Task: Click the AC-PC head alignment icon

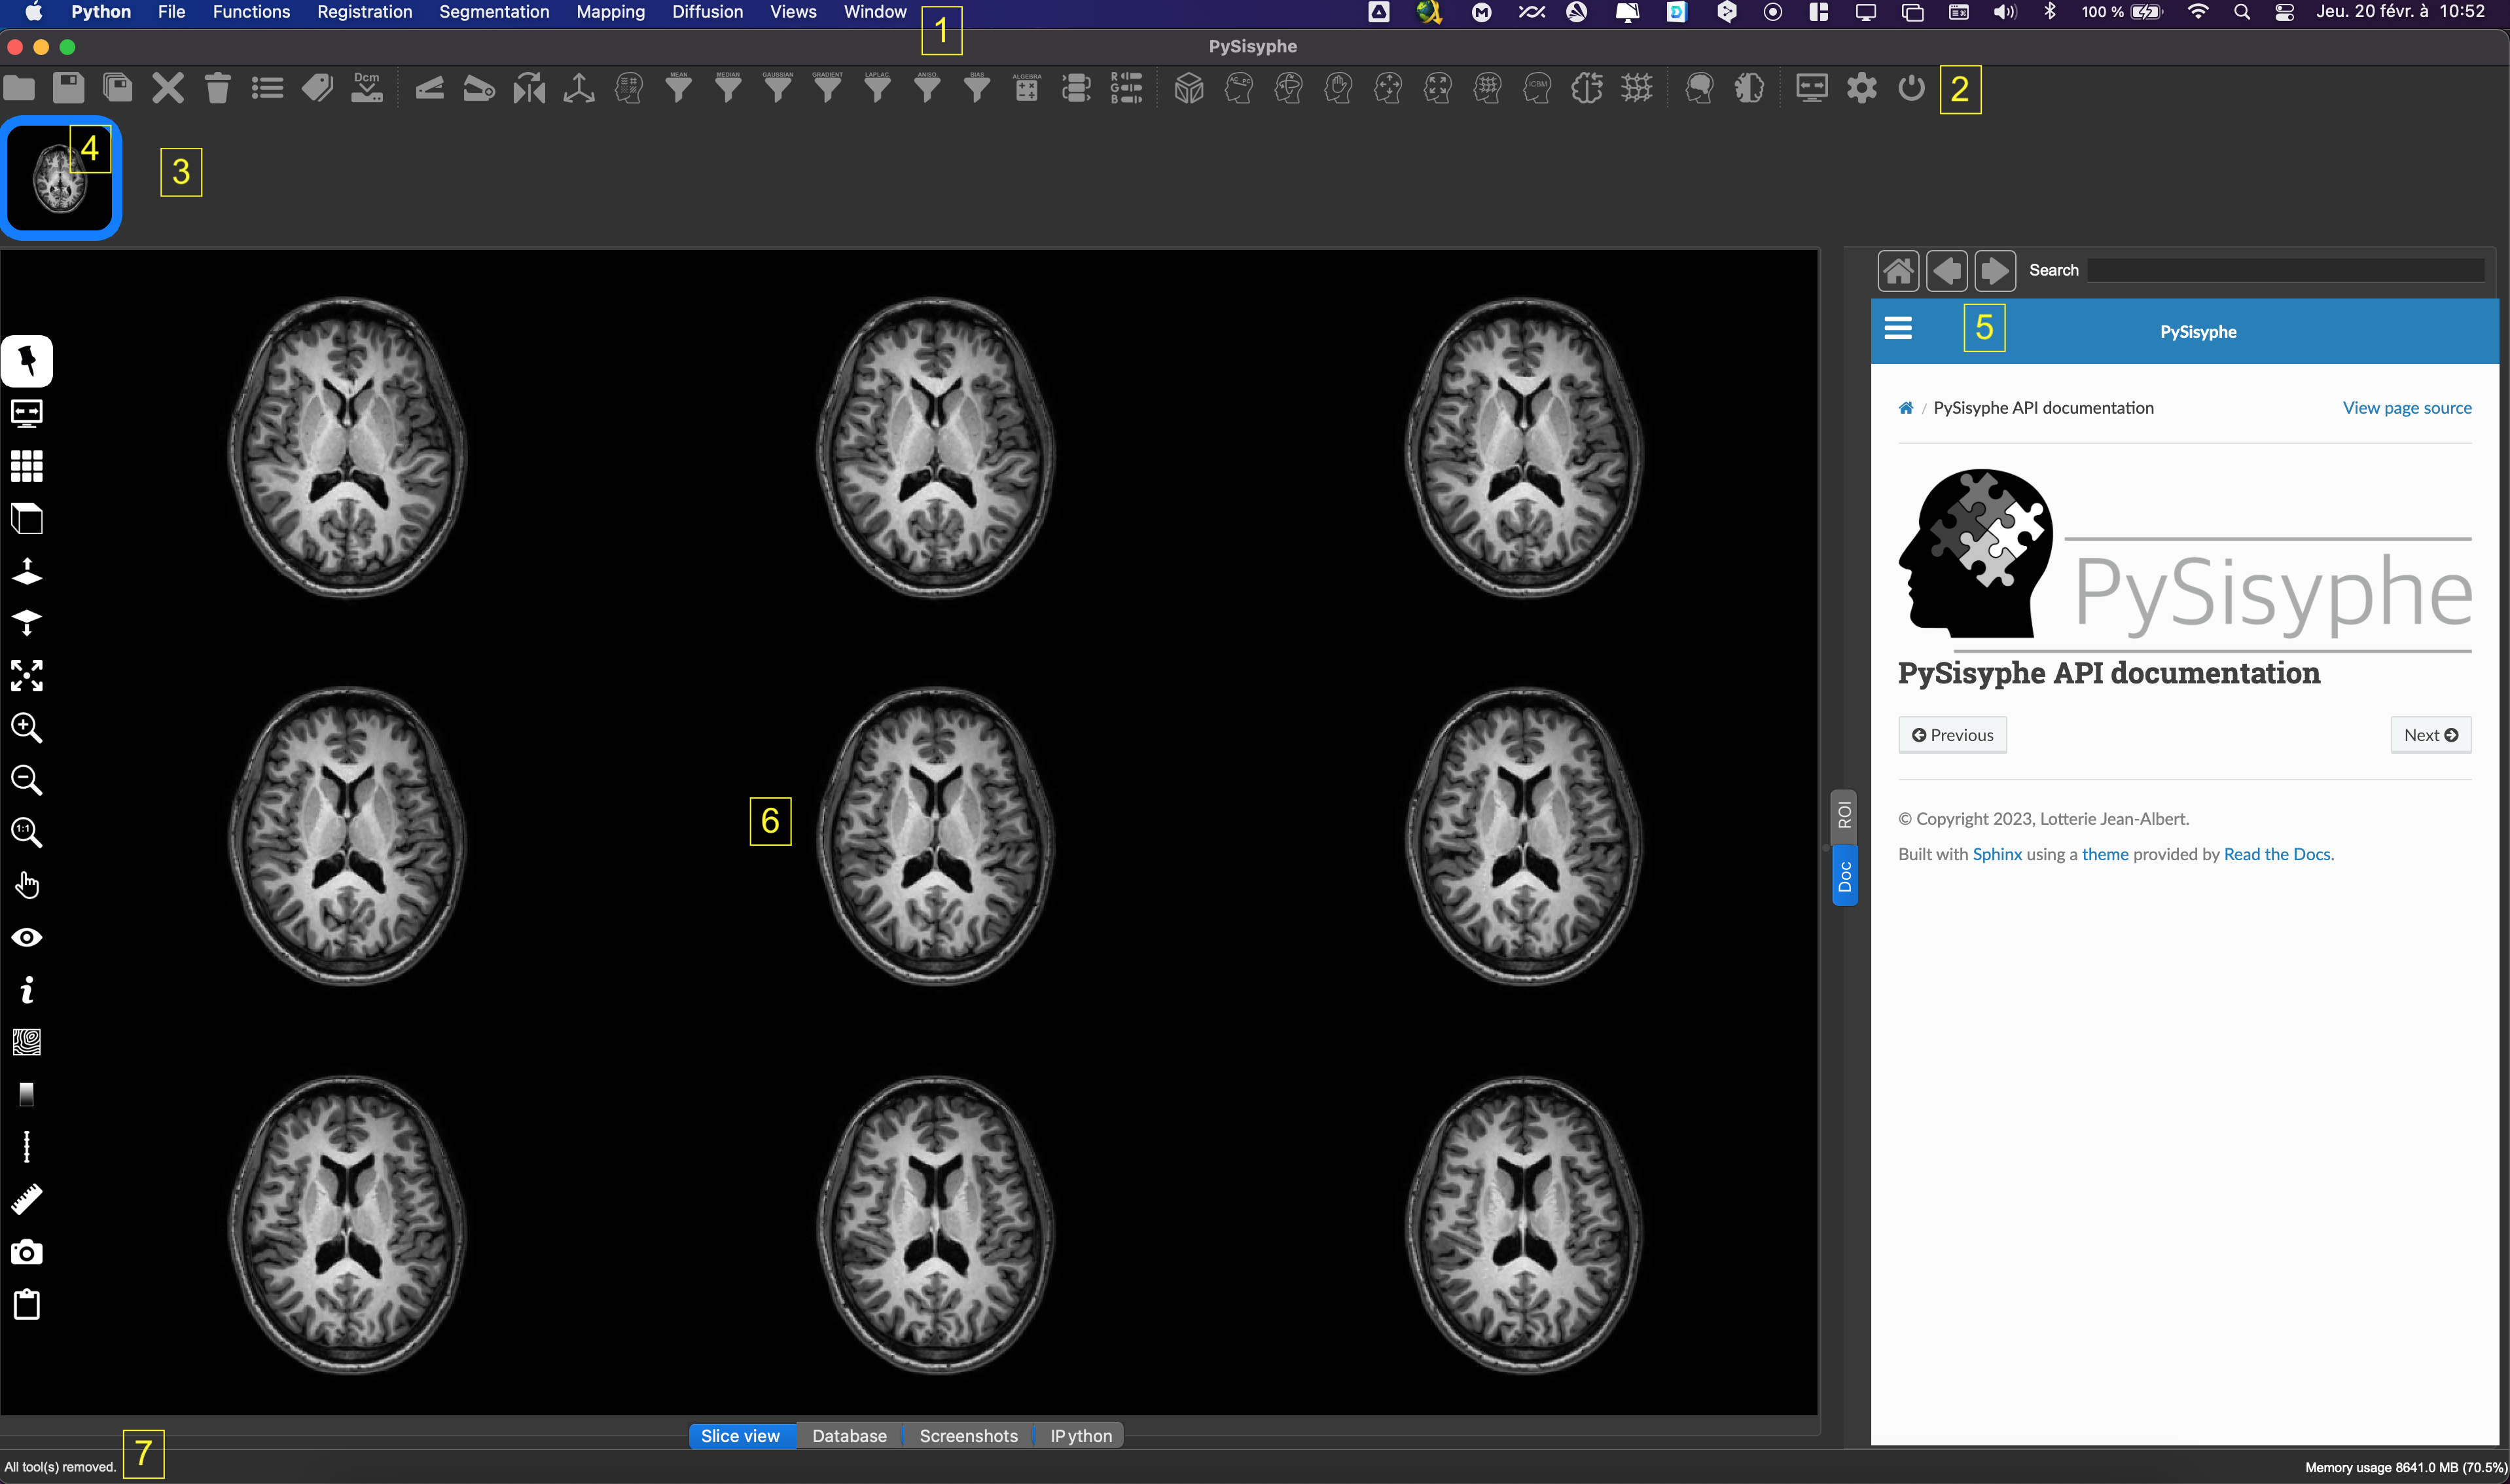Action: (x=1238, y=88)
